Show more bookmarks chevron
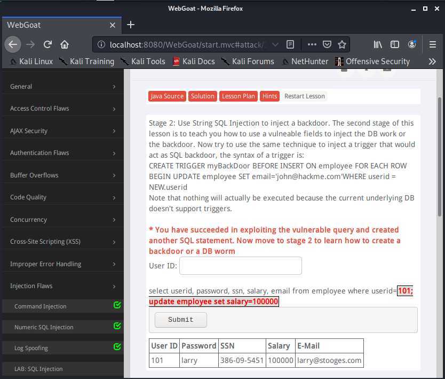This screenshot has width=445, height=379. tap(432, 61)
